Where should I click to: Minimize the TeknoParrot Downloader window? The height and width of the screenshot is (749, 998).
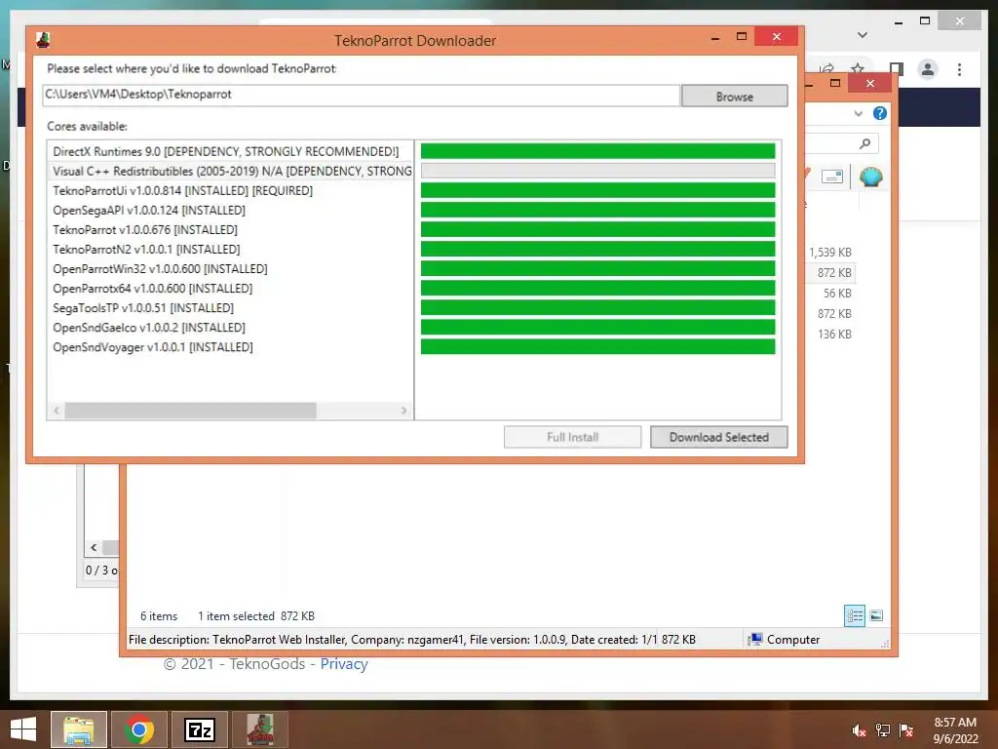pyautogui.click(x=715, y=38)
